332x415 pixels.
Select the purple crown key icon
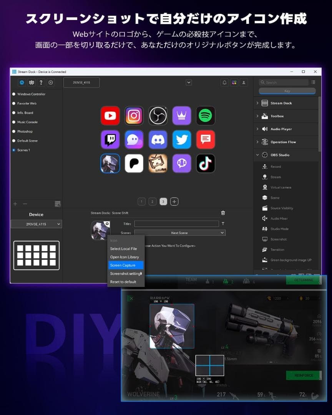[182, 116]
